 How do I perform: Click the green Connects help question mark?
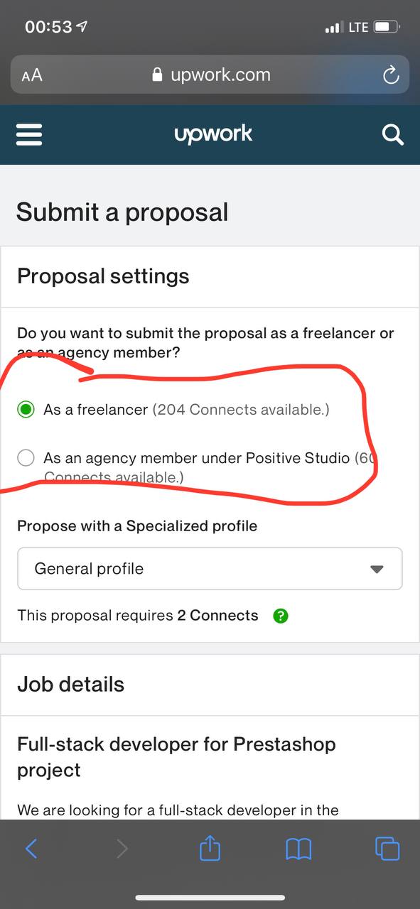tap(281, 616)
